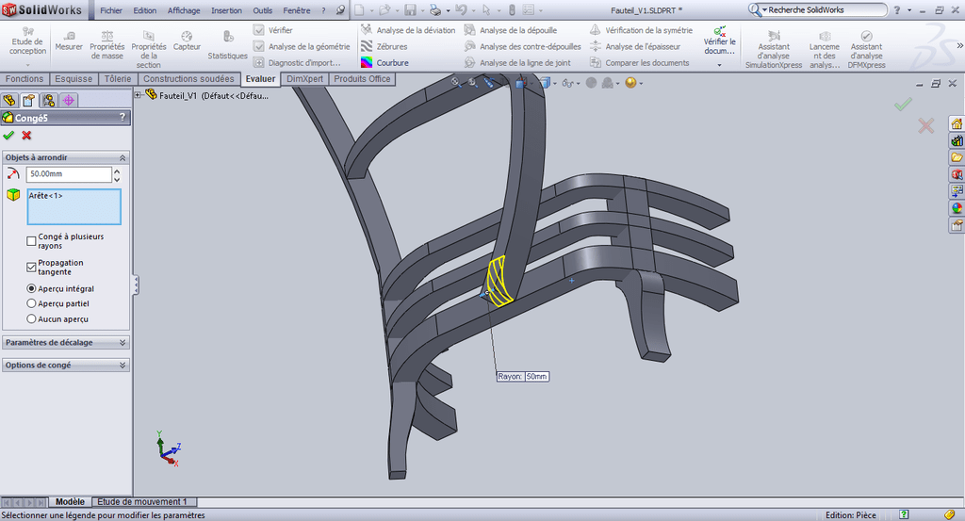Run Analyse de la dépouille
965x521 pixels.
(x=510, y=30)
